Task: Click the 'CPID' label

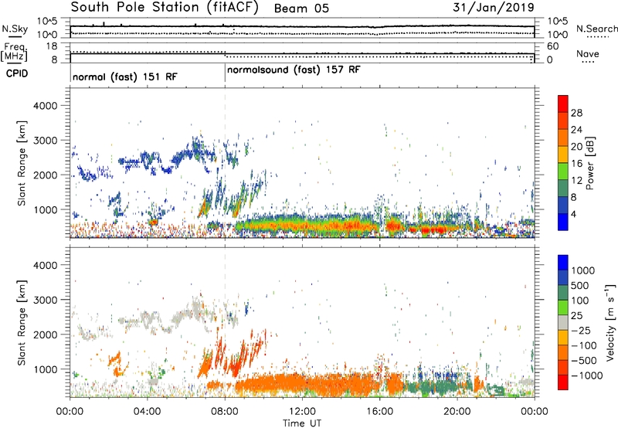Action: [x=16, y=73]
